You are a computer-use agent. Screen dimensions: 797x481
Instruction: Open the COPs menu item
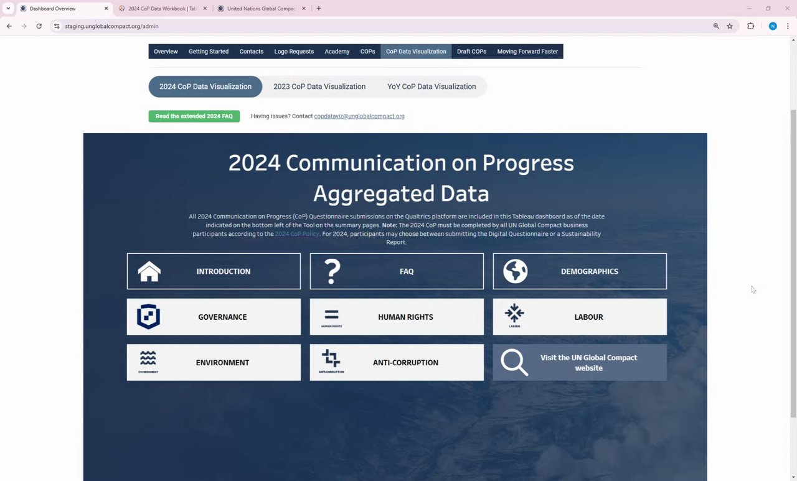[368, 52]
